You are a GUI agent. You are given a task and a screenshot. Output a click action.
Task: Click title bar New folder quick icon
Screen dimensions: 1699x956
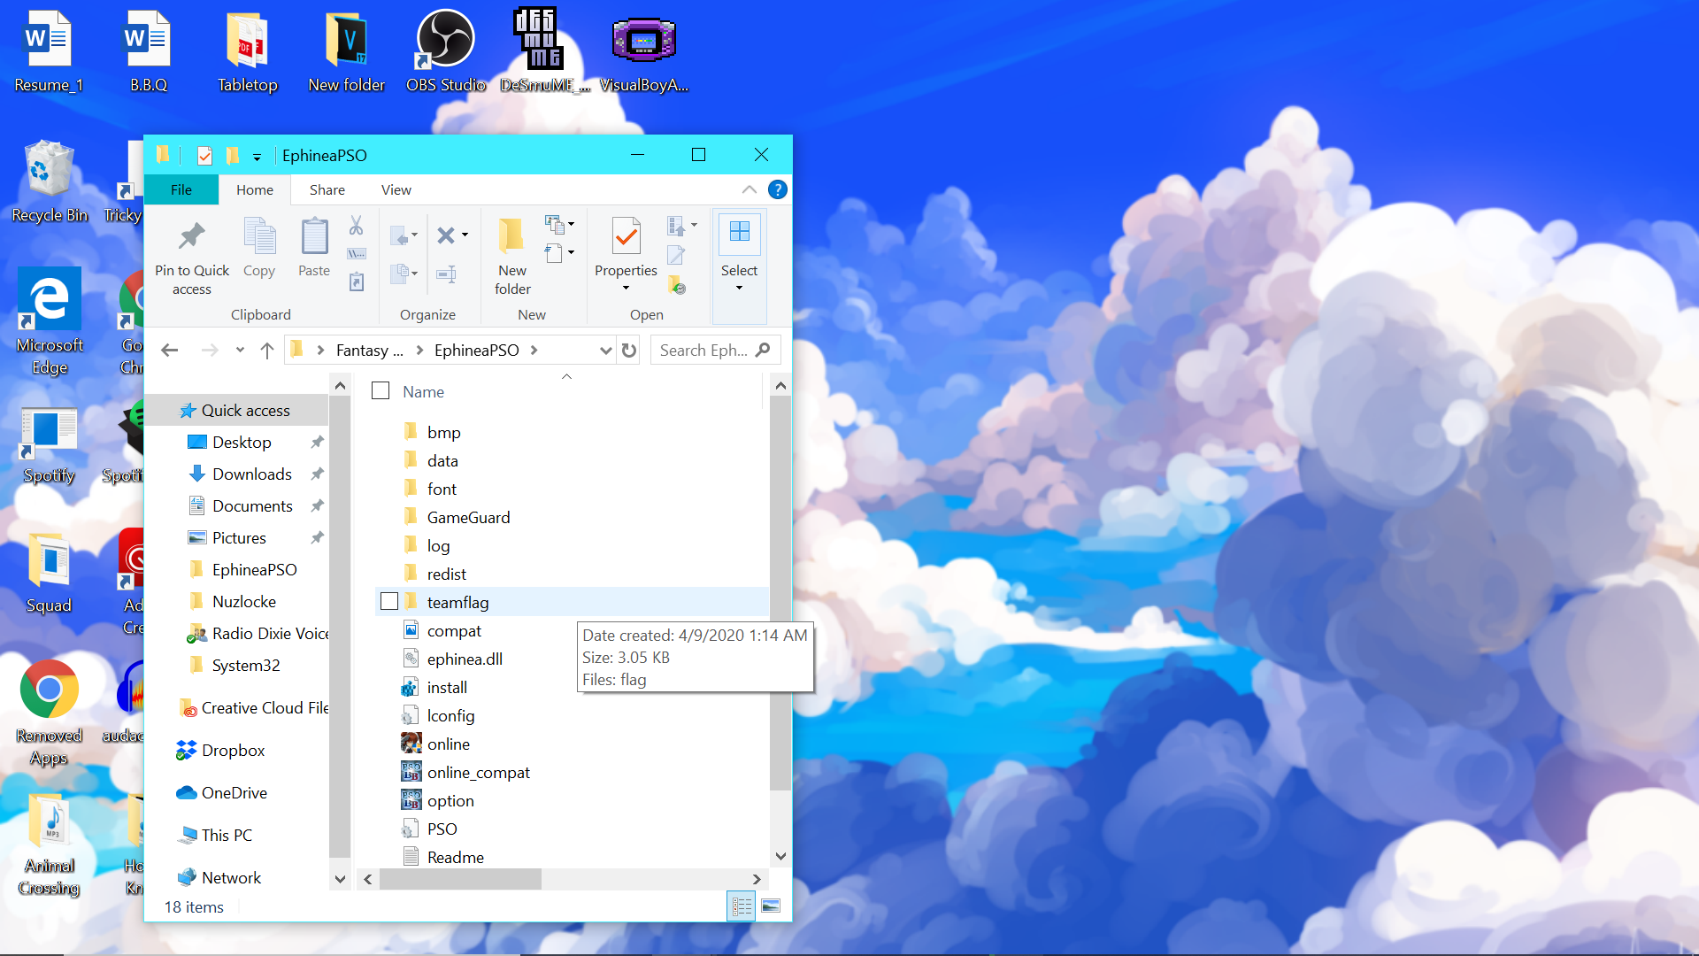click(232, 156)
